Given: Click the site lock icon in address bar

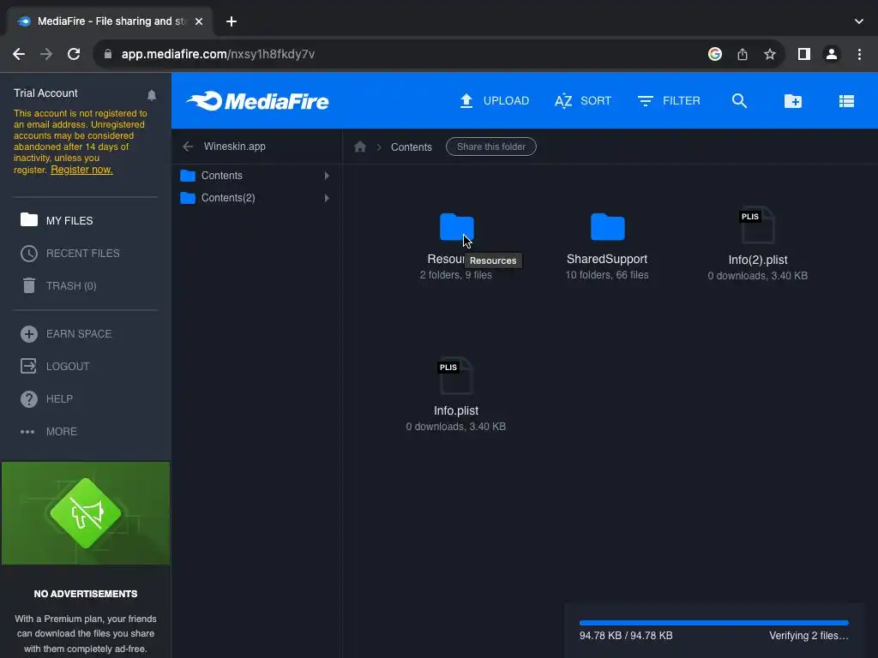Looking at the screenshot, I should click(x=108, y=54).
